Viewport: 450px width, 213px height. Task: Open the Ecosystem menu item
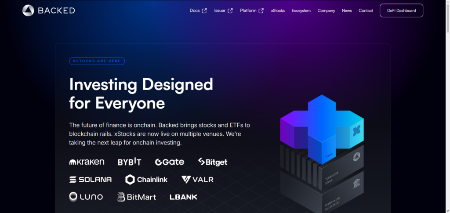(x=301, y=11)
